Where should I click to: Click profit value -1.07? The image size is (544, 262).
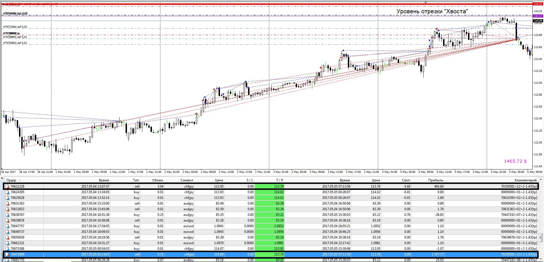[x=440, y=249]
